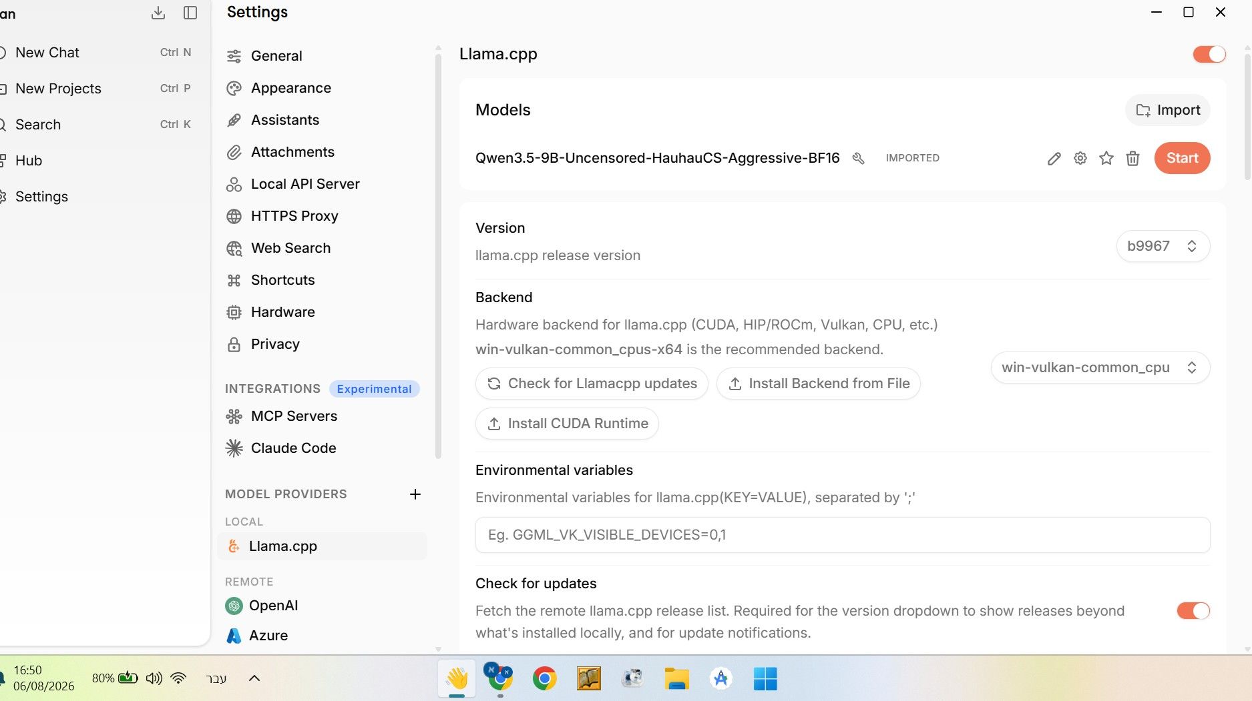Open the blue circular A app in taskbar
Viewport: 1252px width, 701px height.
coord(721,679)
